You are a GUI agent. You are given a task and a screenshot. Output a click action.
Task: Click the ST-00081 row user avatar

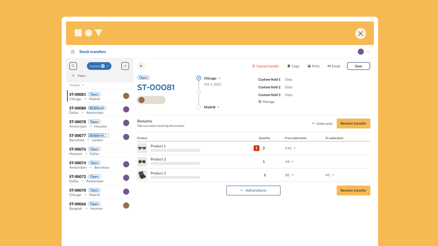click(x=126, y=96)
